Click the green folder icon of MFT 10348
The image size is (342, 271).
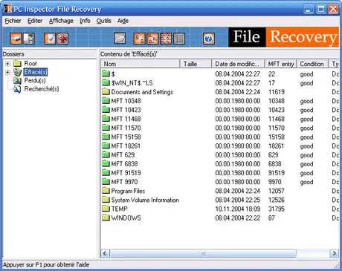[x=106, y=101]
